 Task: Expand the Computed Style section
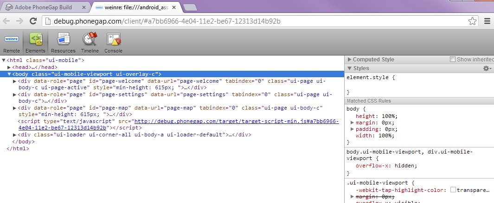(349, 59)
